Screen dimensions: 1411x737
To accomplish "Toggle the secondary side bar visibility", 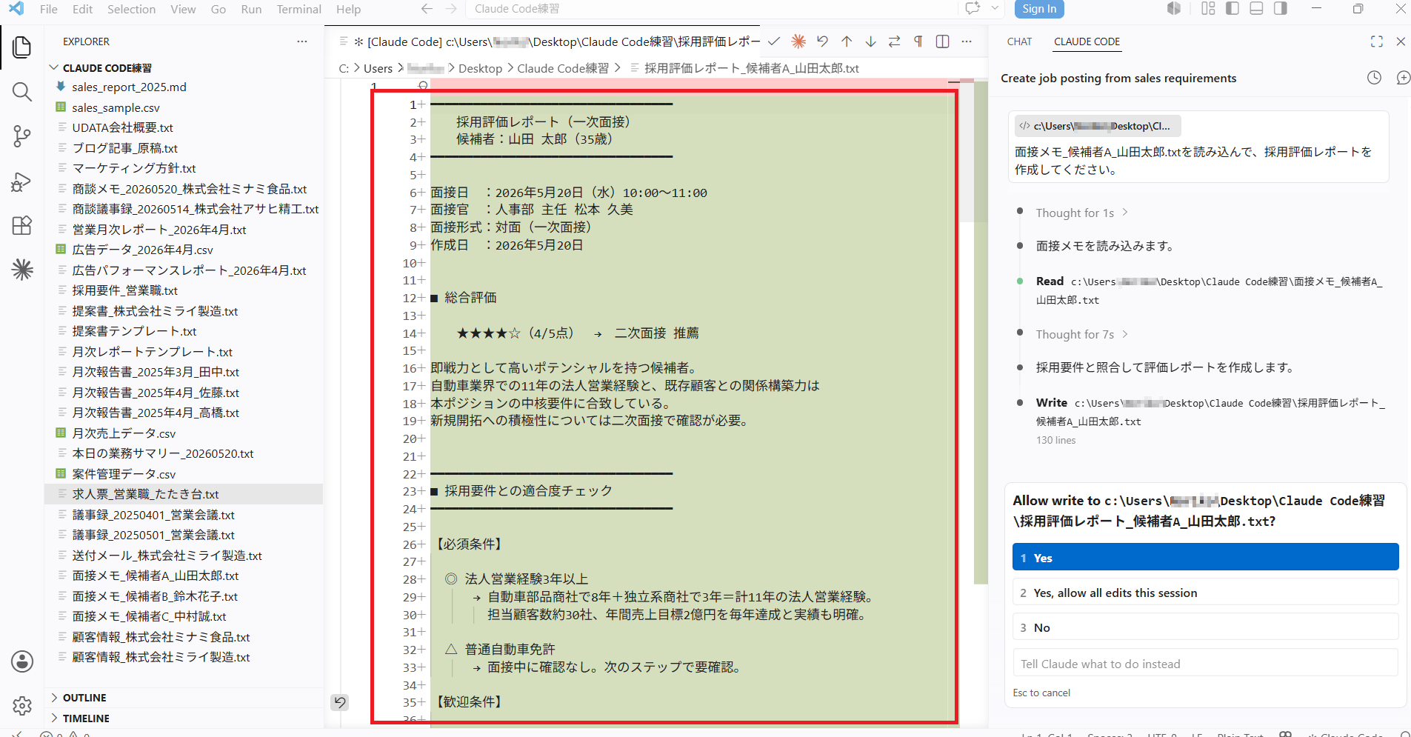I will [1281, 9].
